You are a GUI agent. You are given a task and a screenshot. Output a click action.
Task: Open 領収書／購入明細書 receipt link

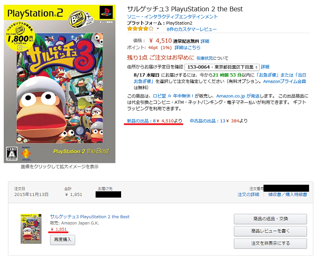pyautogui.click(x=288, y=194)
